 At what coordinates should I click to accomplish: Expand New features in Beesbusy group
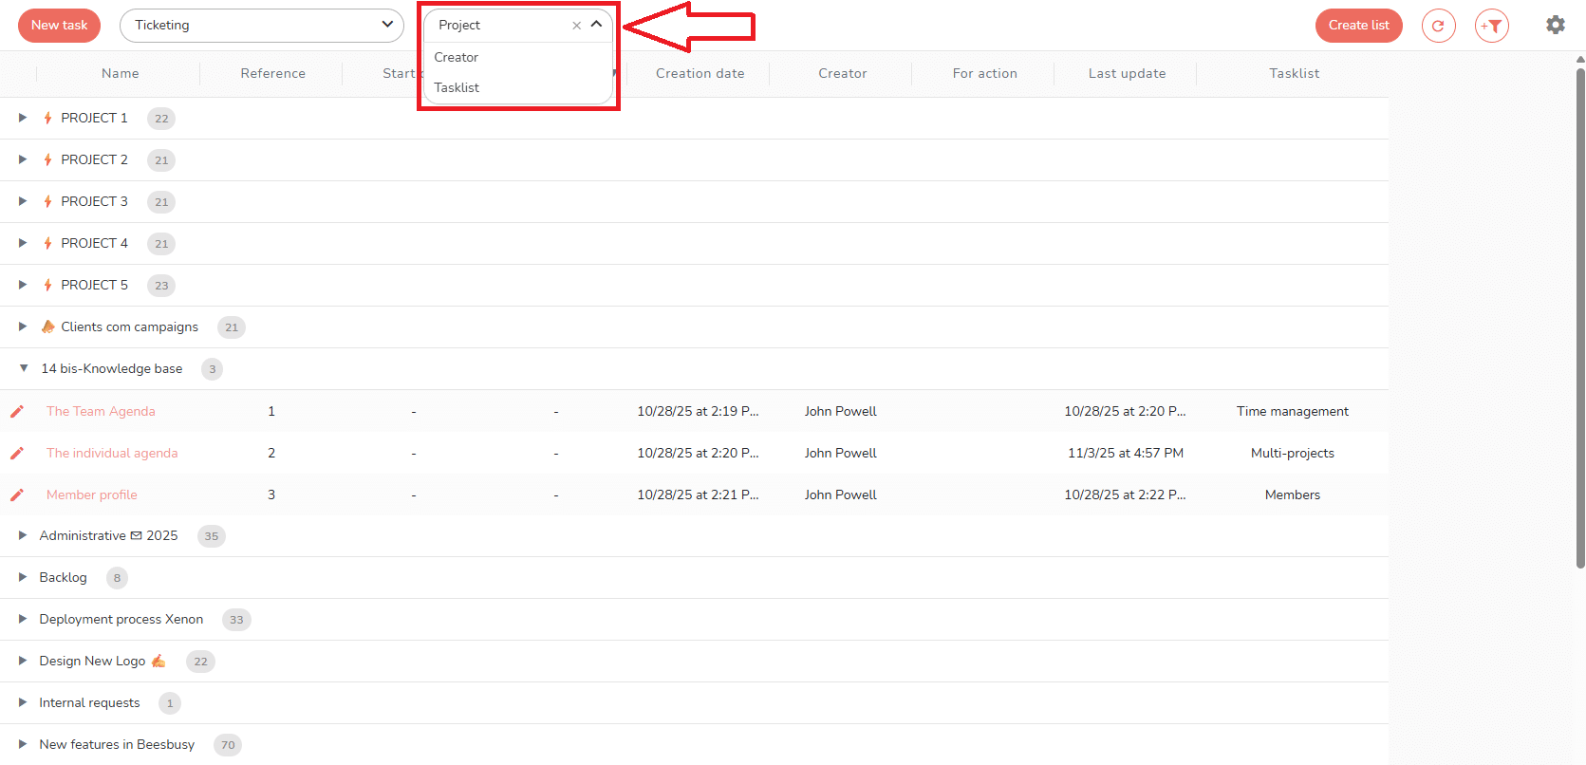point(23,744)
